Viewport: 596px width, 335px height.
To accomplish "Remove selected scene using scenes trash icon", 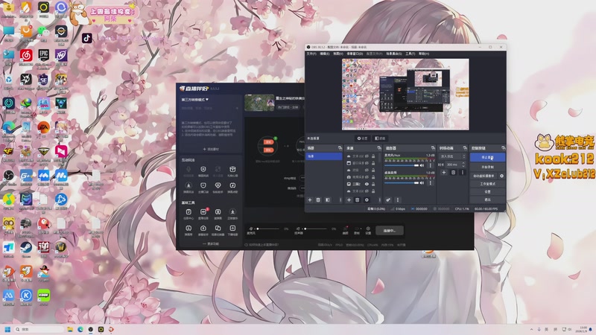I will (x=318, y=200).
